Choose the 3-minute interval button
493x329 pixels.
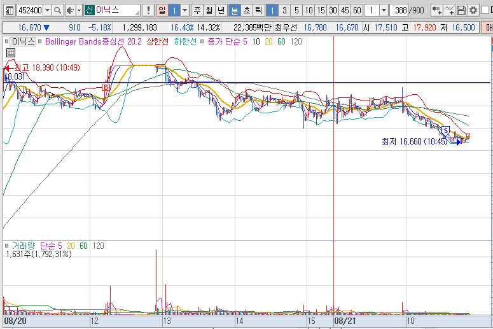pyautogui.click(x=284, y=10)
